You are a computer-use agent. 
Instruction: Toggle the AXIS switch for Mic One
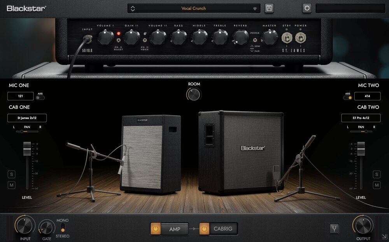click(40, 98)
